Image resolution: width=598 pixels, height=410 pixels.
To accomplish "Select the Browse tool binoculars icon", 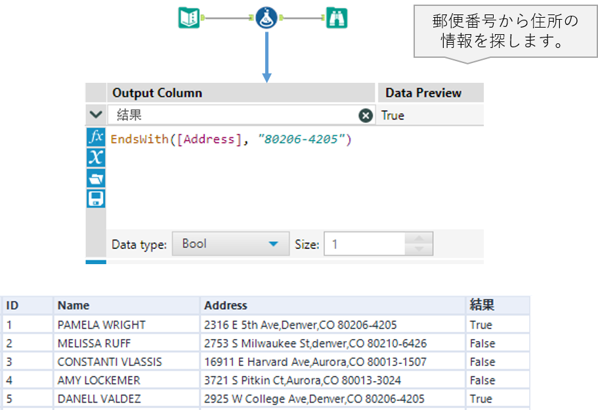I will (x=337, y=18).
